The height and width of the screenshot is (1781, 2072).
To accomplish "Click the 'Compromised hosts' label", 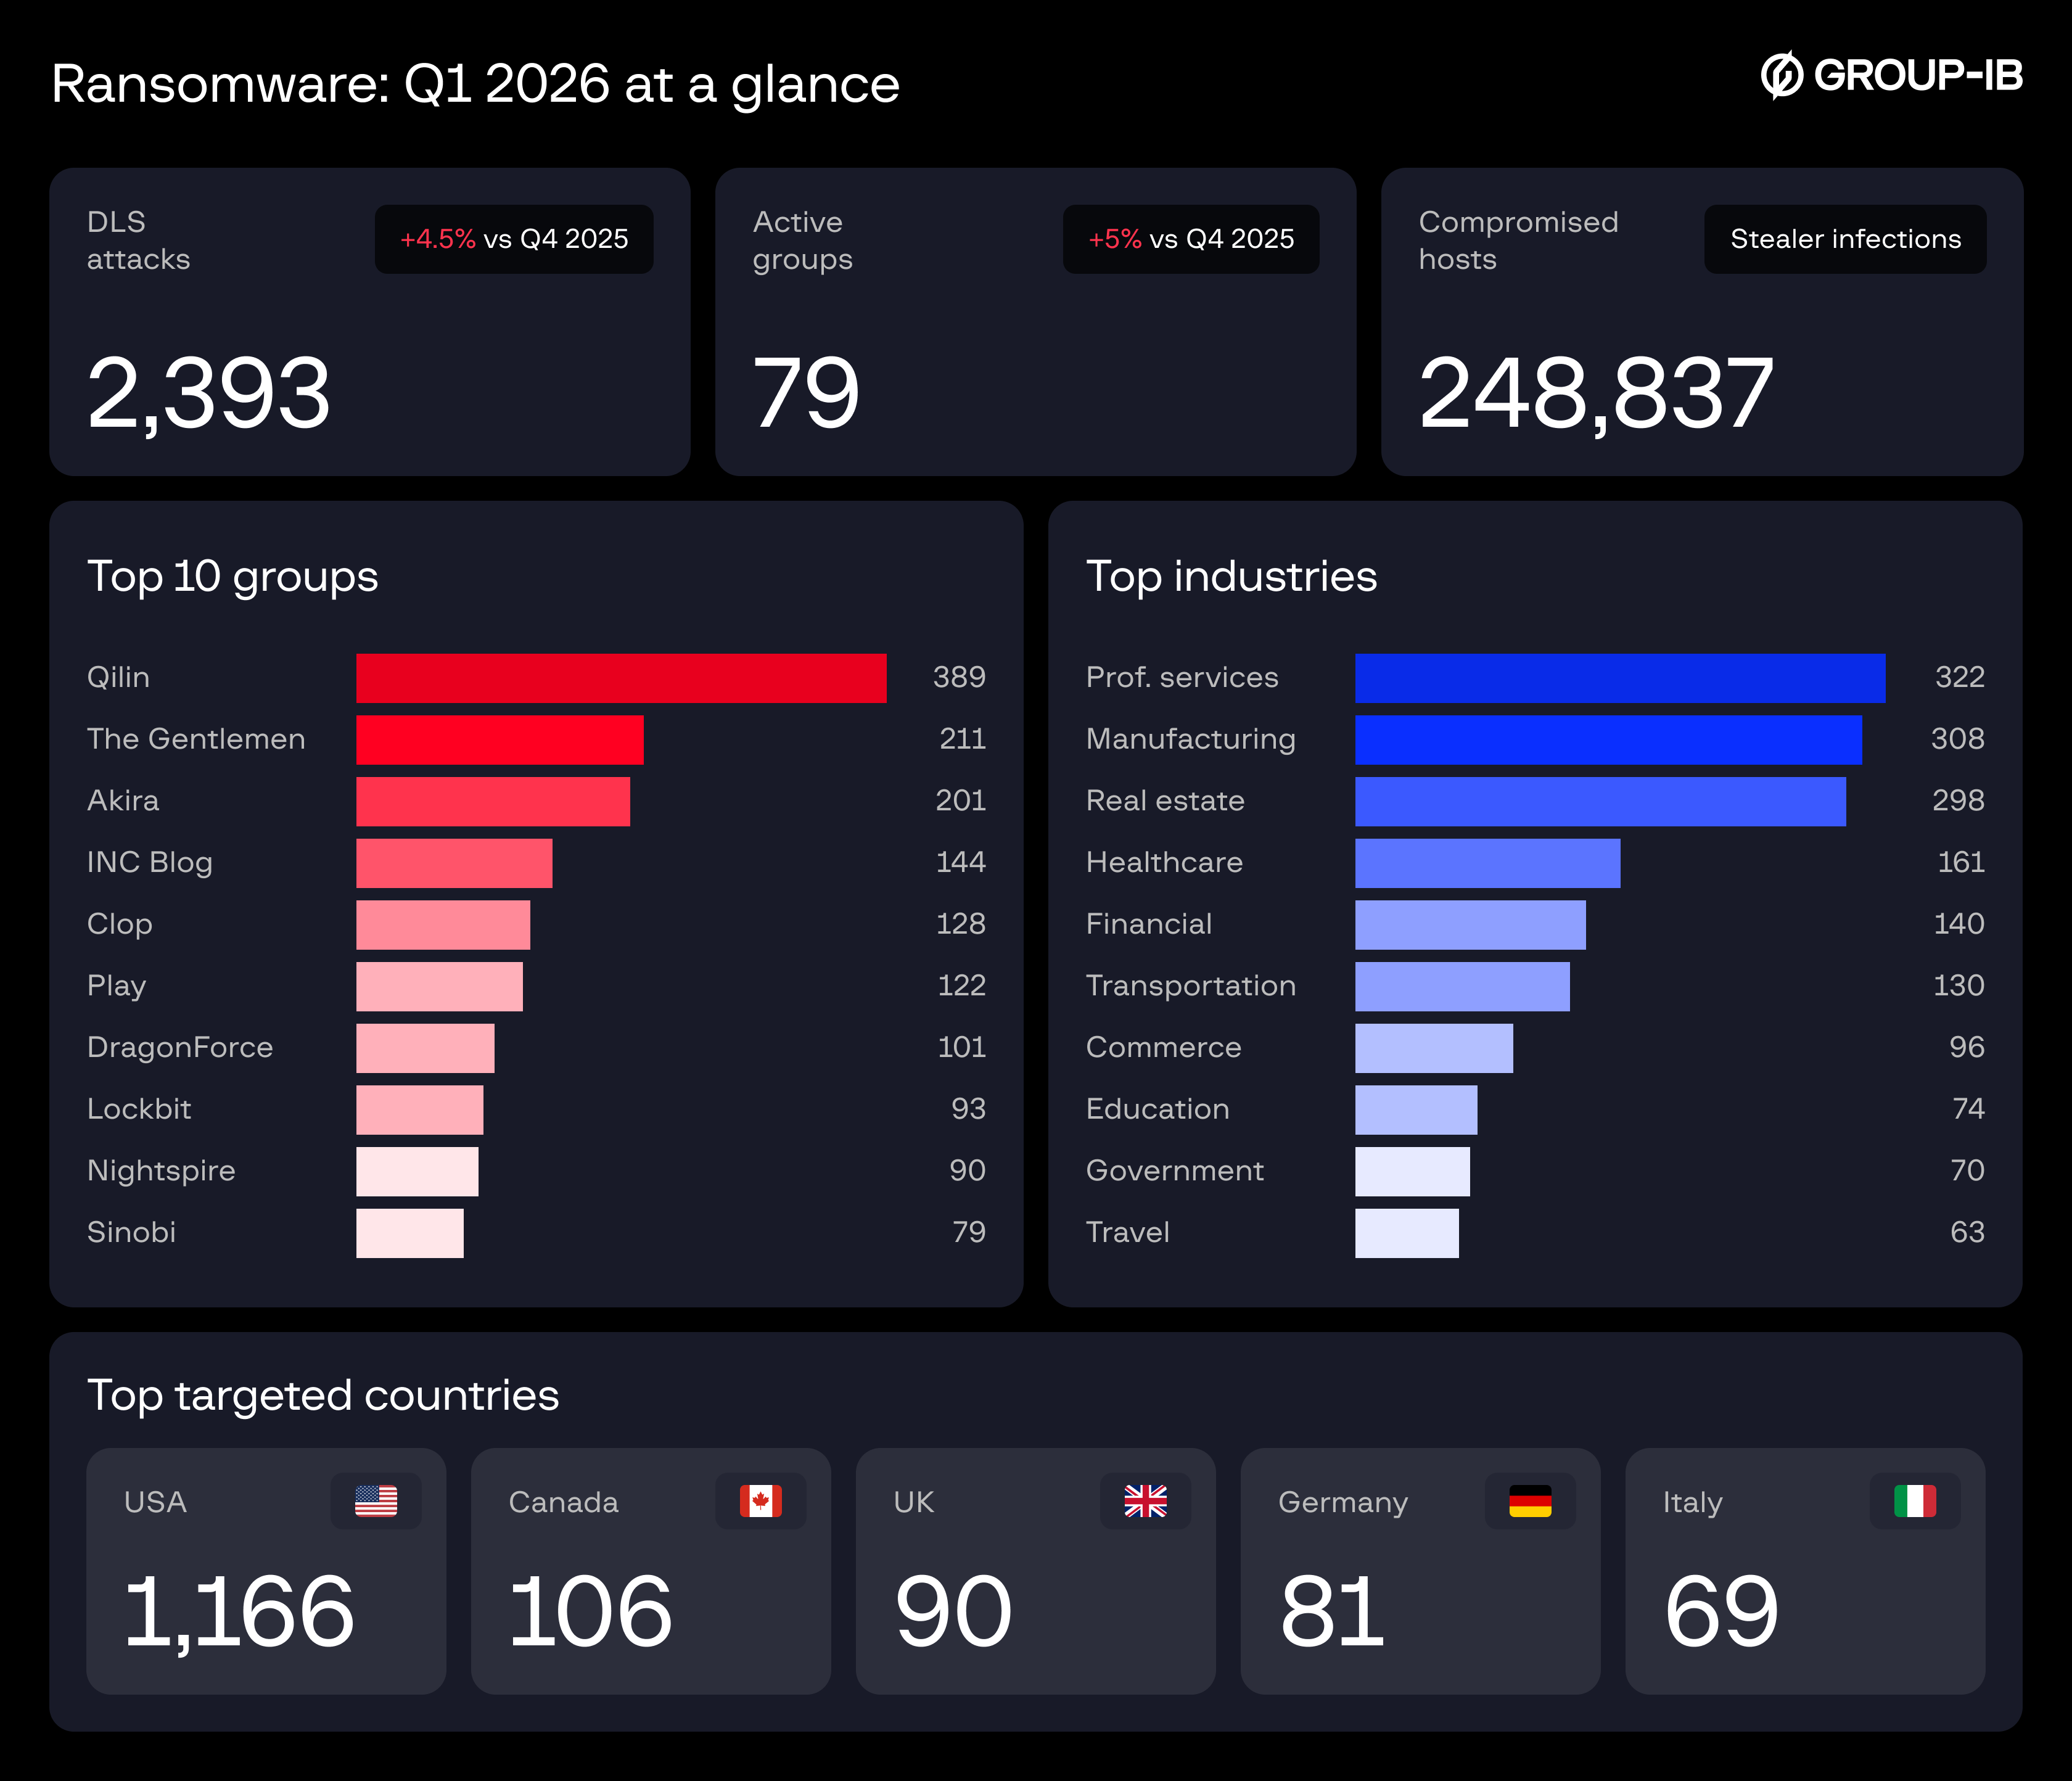I will [x=1518, y=241].
